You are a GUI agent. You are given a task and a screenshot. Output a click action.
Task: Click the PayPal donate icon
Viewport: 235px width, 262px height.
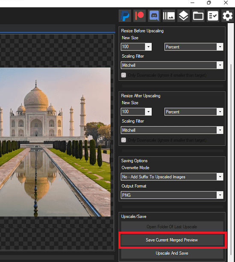tap(125, 16)
